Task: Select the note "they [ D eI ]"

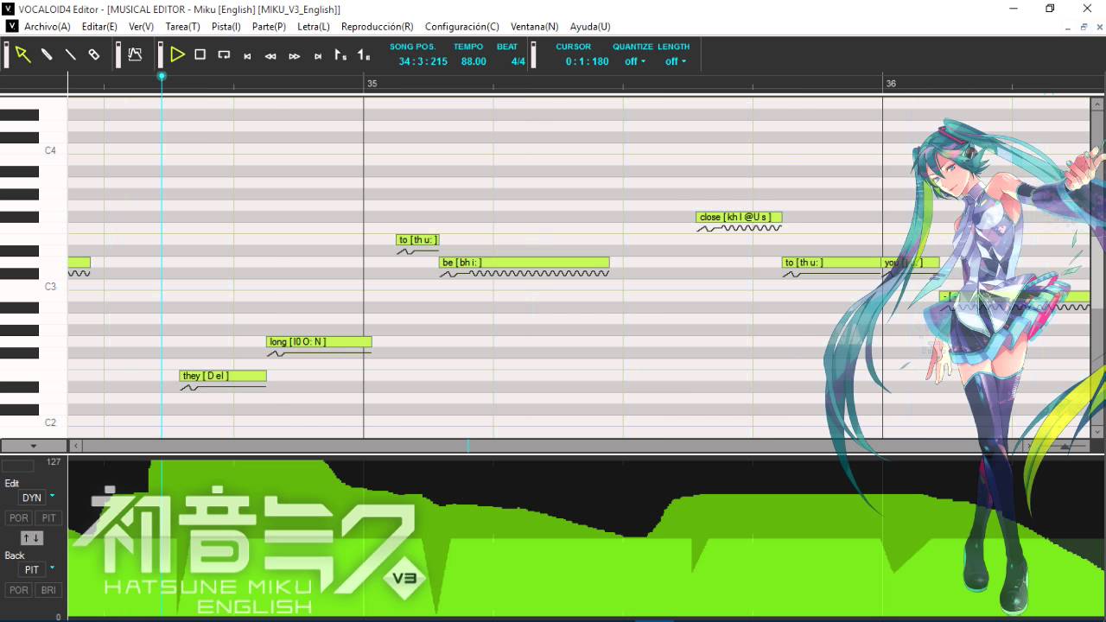Action: [x=223, y=376]
